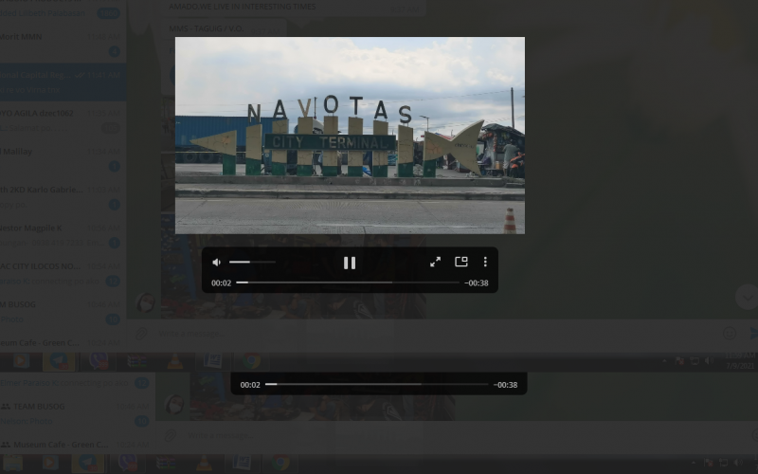Open three-dot more options menu
Screen dimensions: 758x474
point(485,262)
